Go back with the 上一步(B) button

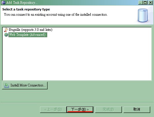pyautogui.click(x=53, y=109)
